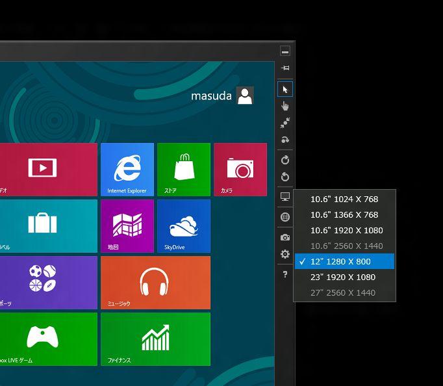Select checked 12" 1280 X 800 option

[344, 262]
